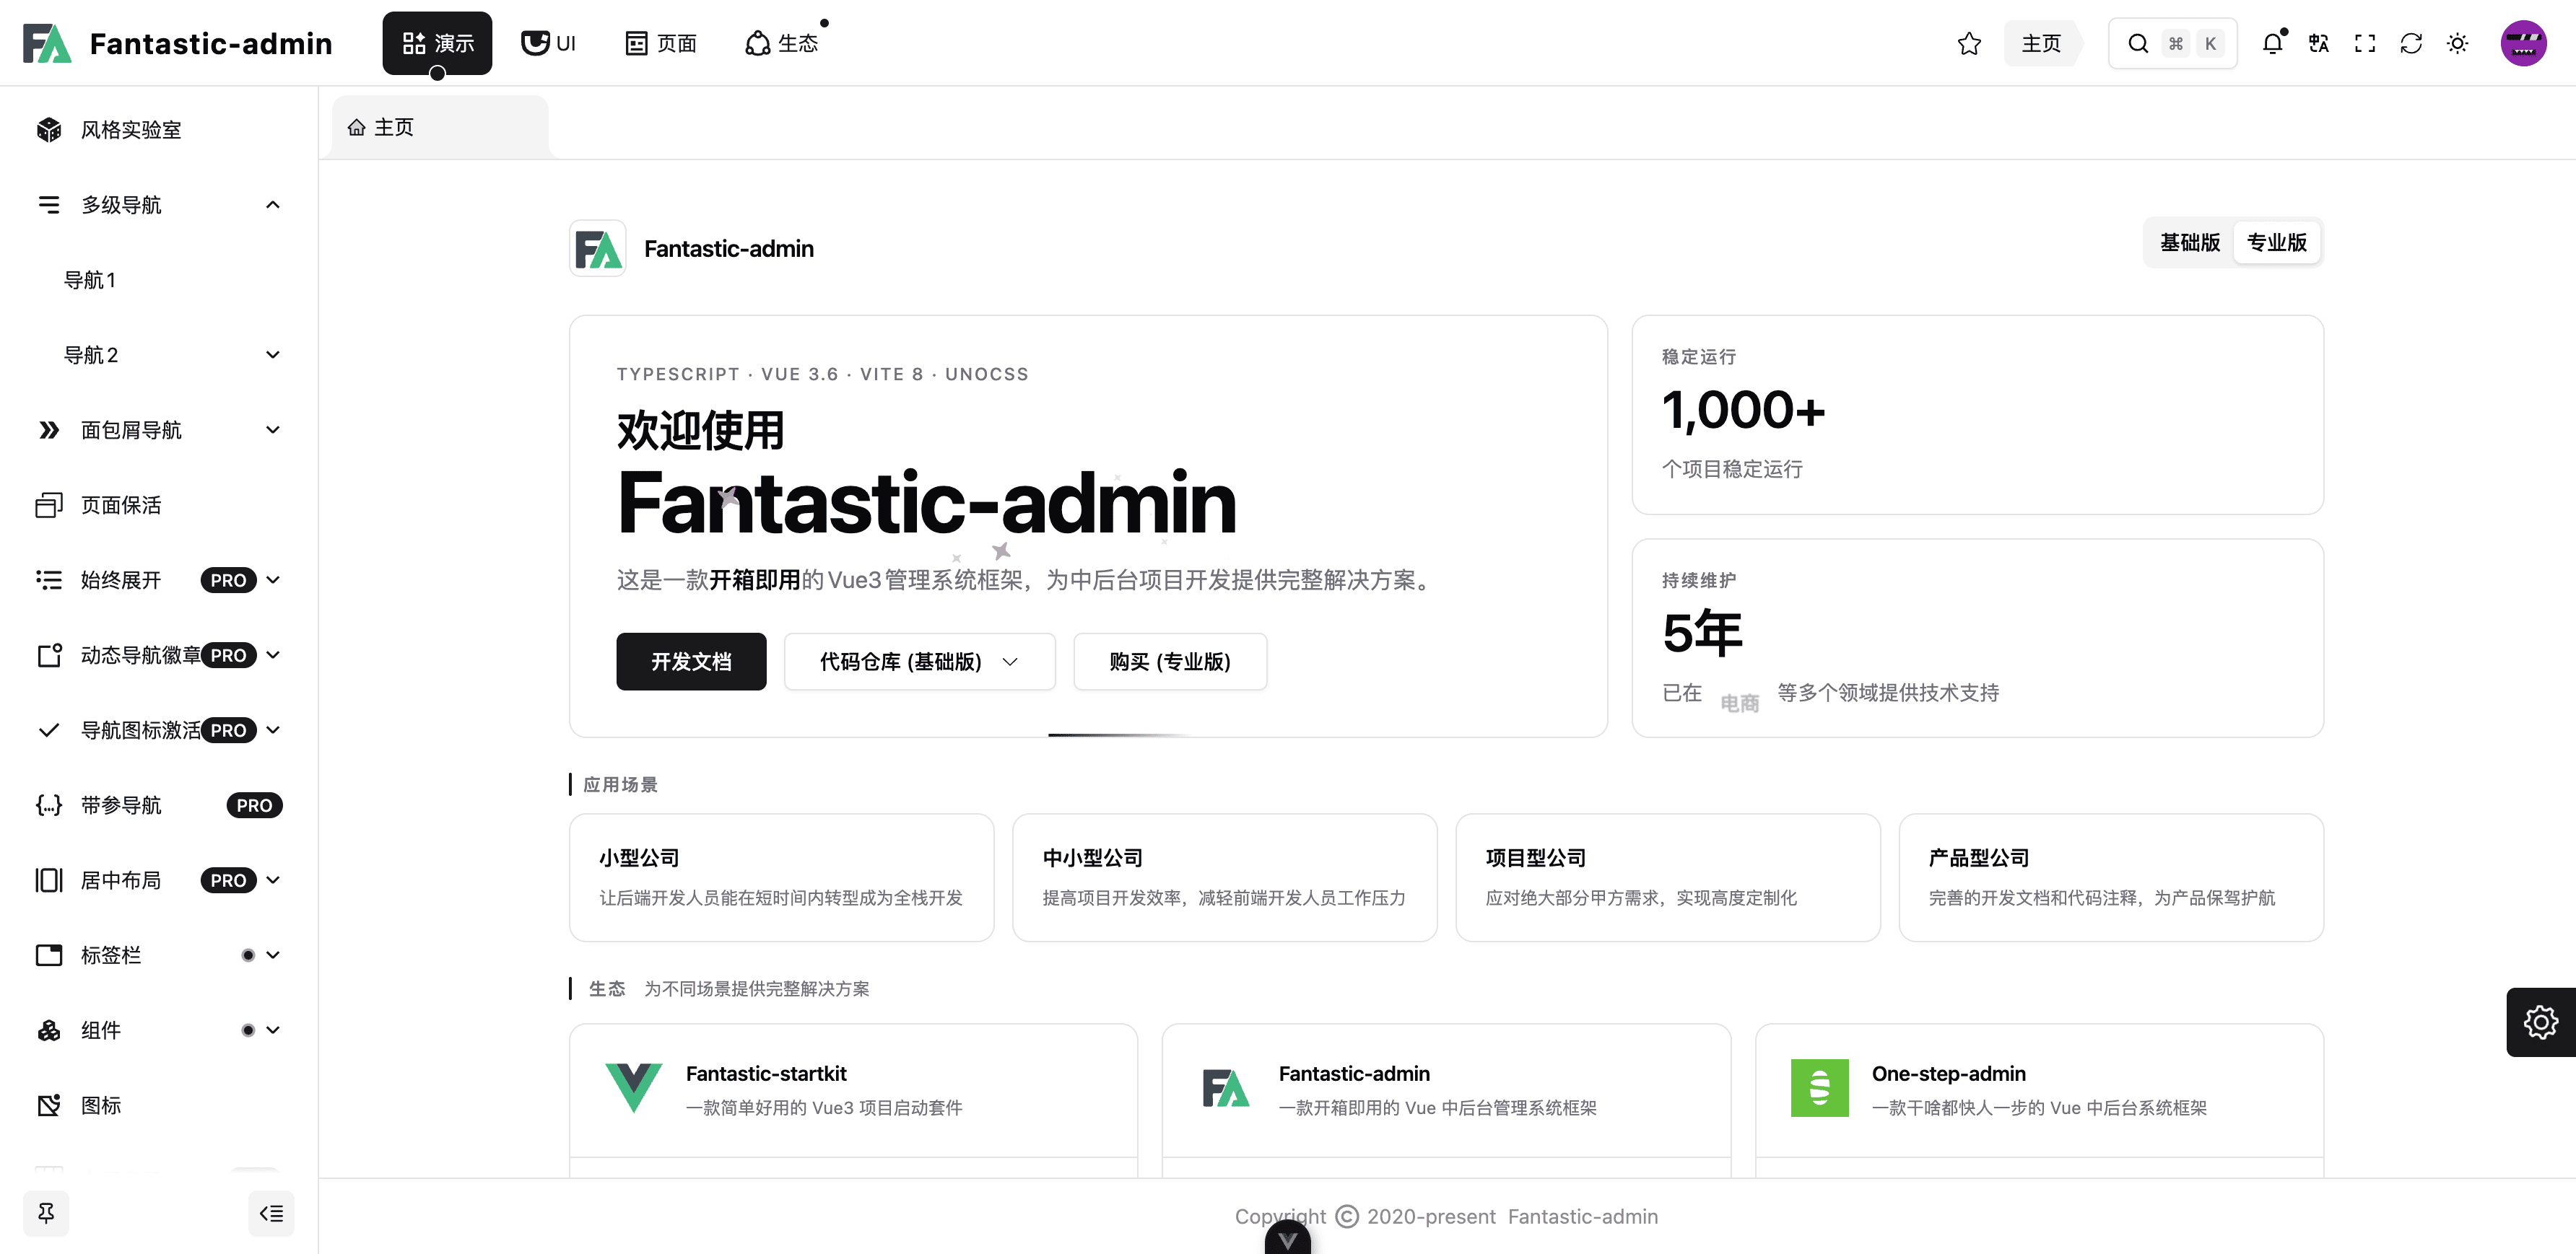Collapse sidebar with bottom toggle icon

click(271, 1213)
